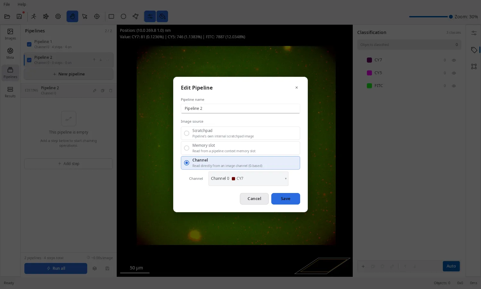Select the Memory slot image source

click(240, 148)
